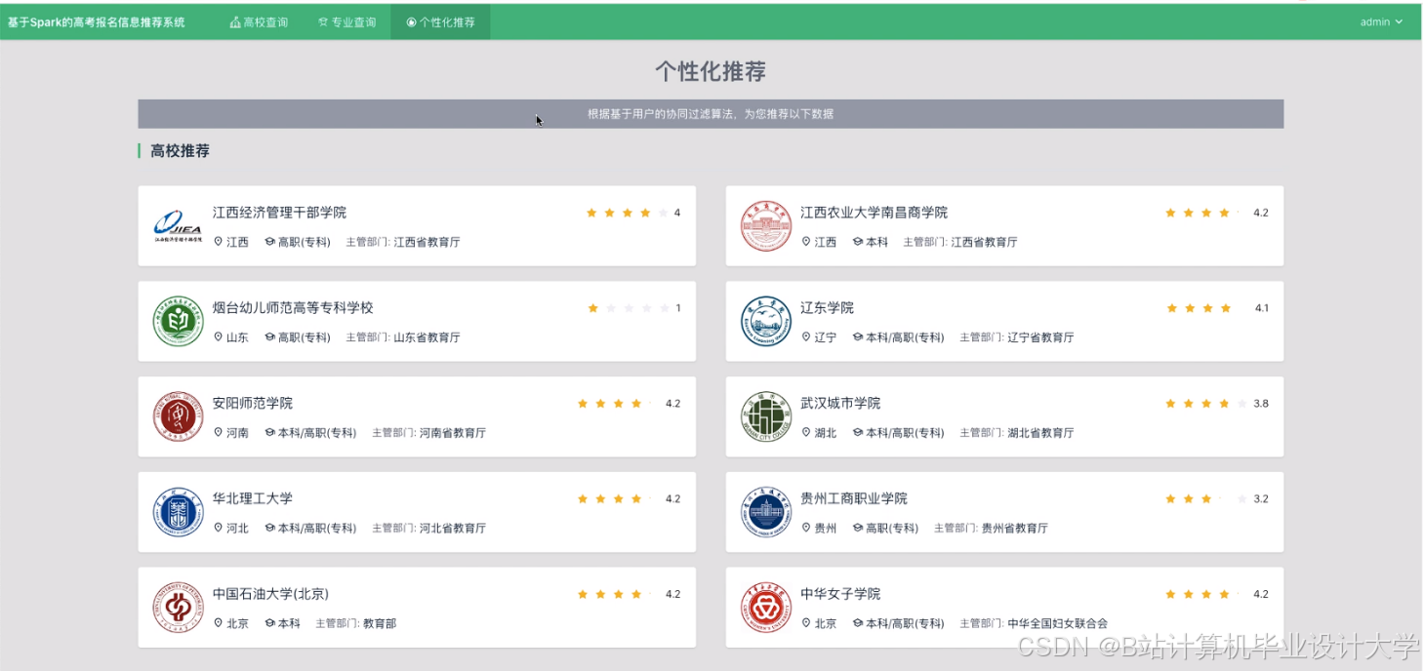
Task: Click the 中国石油大学(北京) logo
Action: [x=179, y=605]
